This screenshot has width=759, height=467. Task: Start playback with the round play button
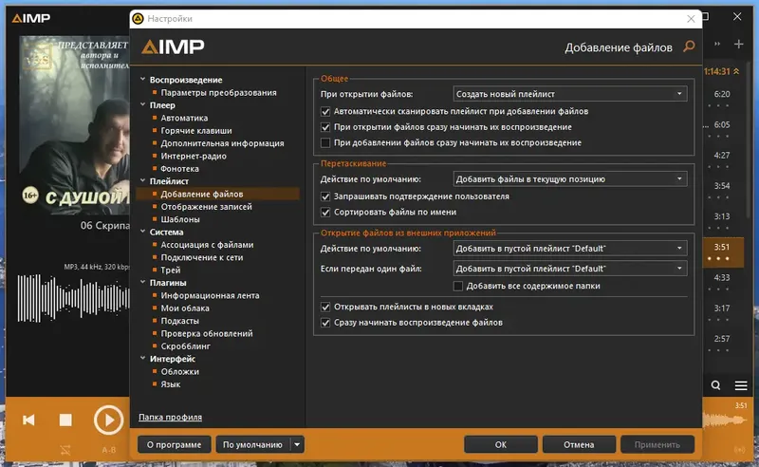(x=108, y=420)
